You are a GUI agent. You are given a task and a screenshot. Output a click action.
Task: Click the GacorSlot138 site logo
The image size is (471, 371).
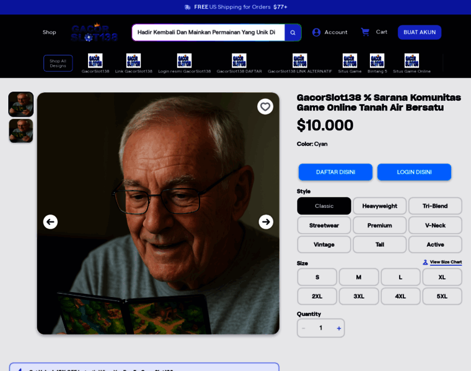[94, 32]
